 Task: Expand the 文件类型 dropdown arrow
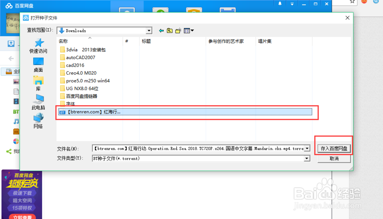click(x=307, y=159)
